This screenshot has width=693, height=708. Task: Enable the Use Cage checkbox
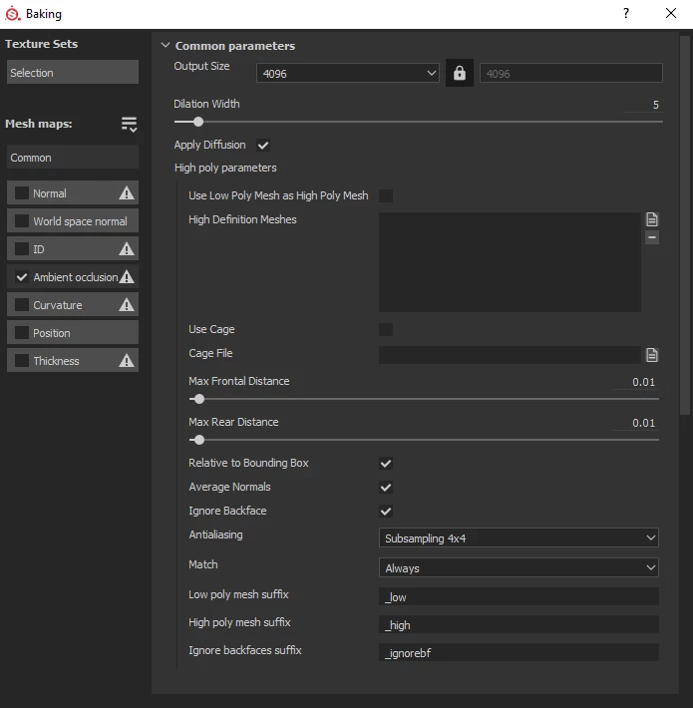pyautogui.click(x=386, y=330)
